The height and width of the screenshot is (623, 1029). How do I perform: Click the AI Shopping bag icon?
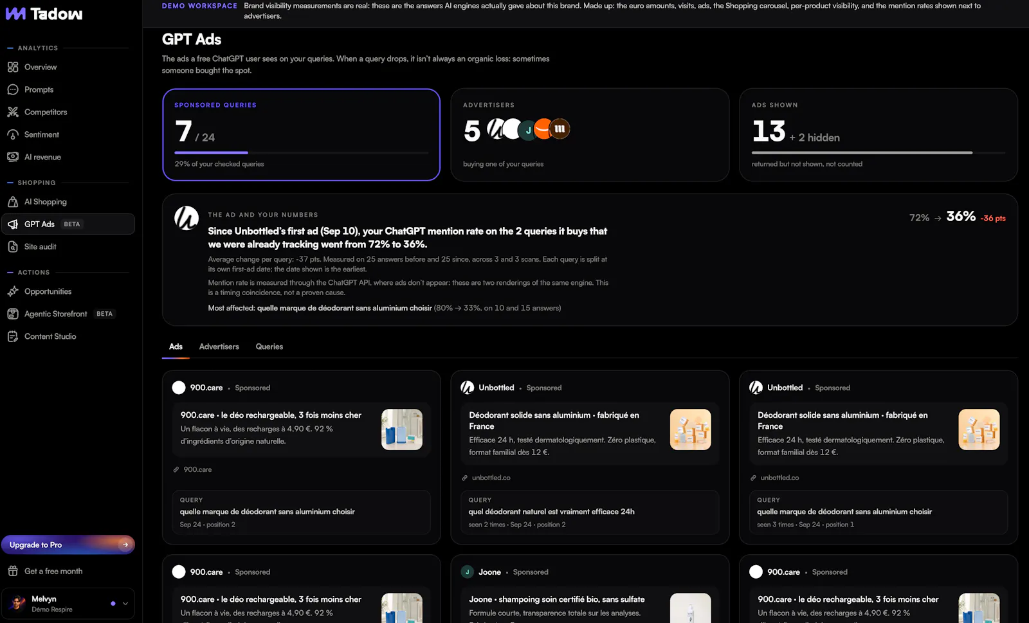point(13,202)
